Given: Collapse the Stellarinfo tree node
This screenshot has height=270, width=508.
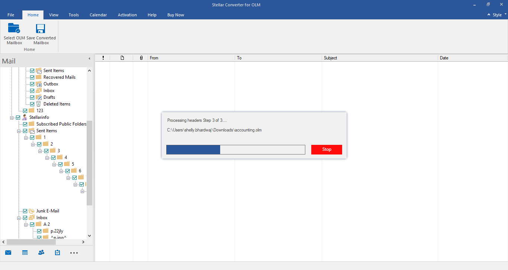Looking at the screenshot, I should [12, 118].
